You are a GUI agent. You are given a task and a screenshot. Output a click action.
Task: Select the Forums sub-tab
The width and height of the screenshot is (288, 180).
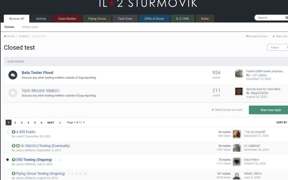point(9,27)
